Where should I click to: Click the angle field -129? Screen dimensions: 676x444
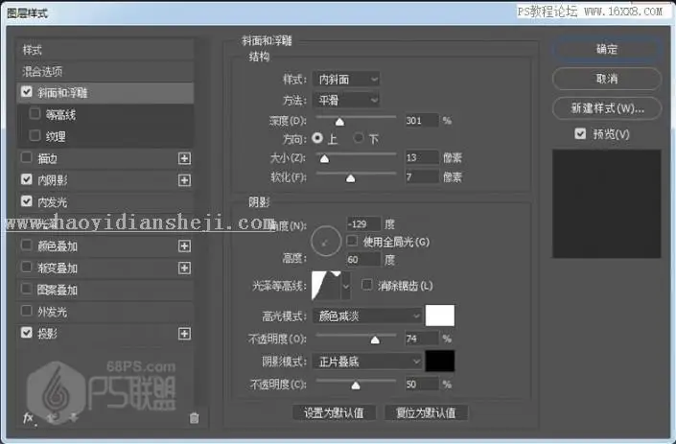coord(363,223)
